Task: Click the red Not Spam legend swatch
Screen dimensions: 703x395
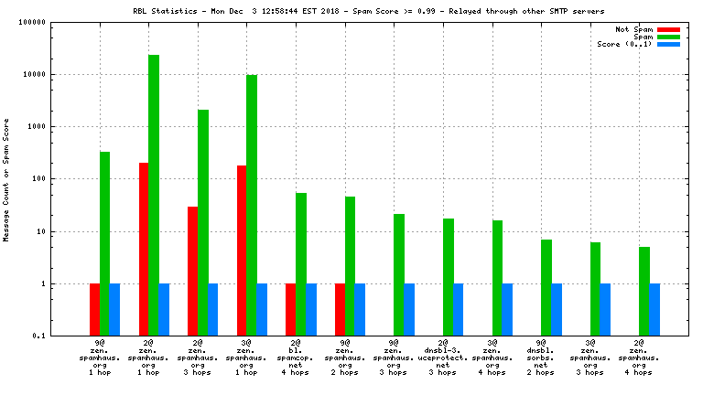Action: click(x=668, y=29)
